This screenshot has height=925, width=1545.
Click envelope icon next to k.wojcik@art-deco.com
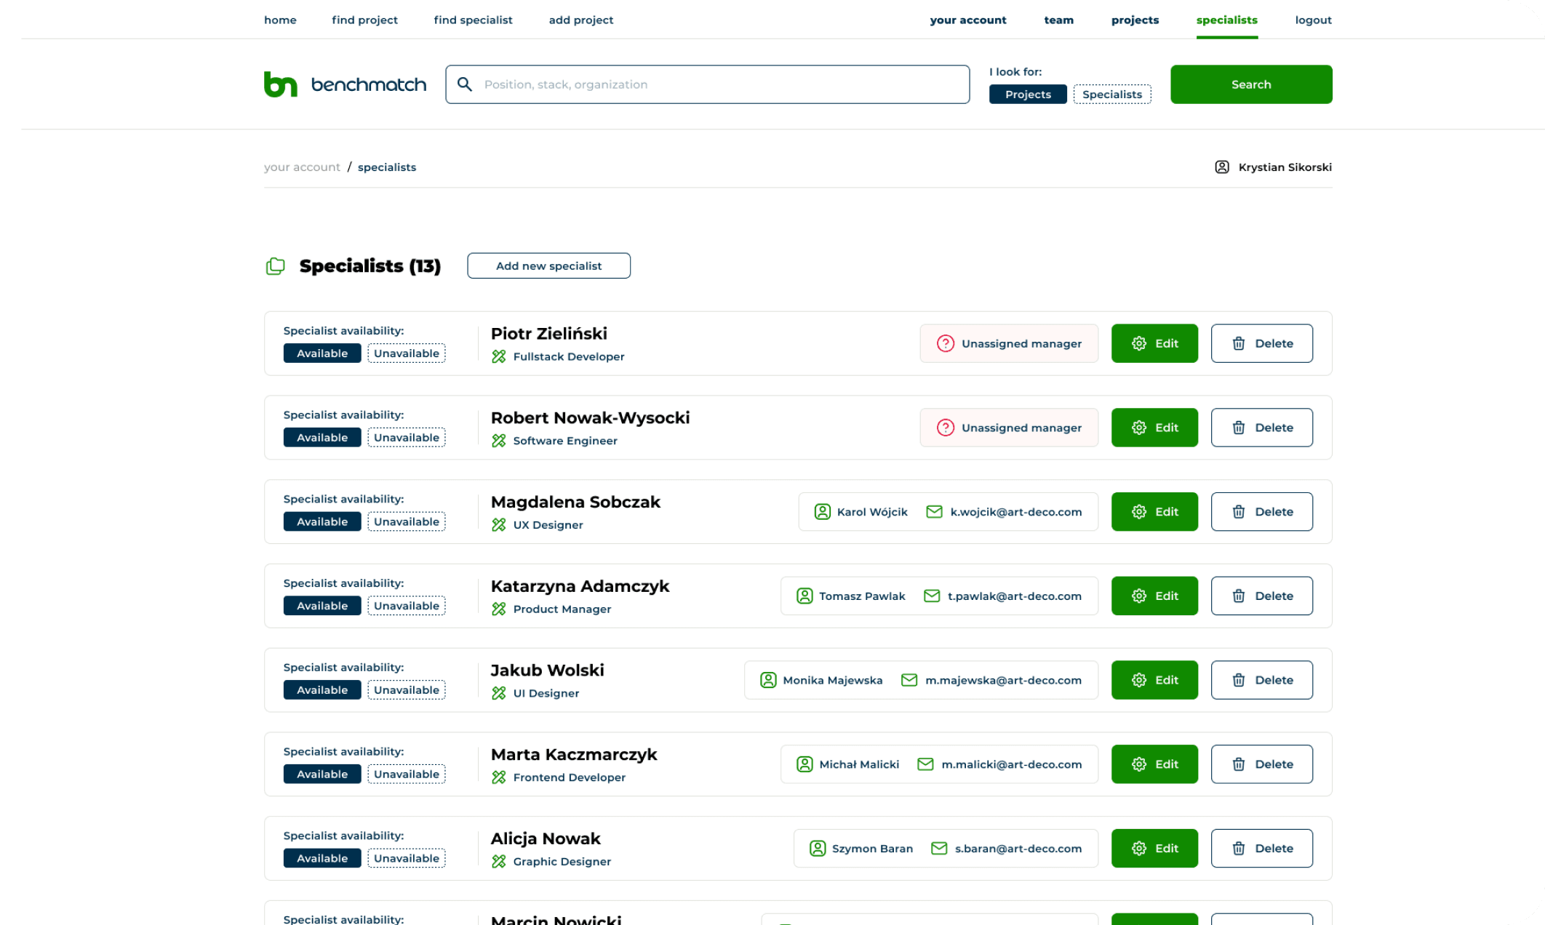coord(934,512)
